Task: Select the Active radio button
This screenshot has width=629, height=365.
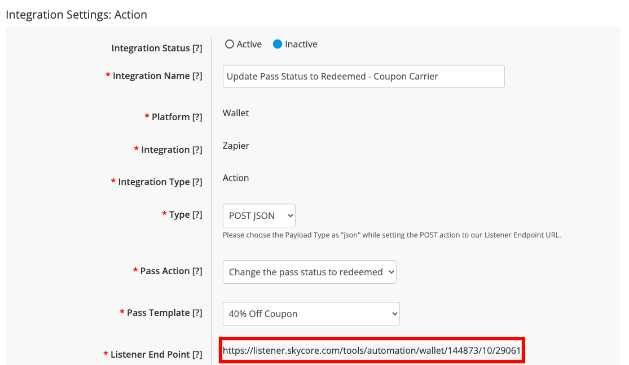Action: [230, 44]
